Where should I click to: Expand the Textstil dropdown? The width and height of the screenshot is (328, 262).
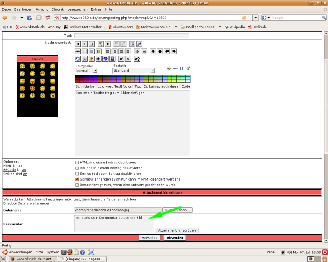[x=134, y=71]
